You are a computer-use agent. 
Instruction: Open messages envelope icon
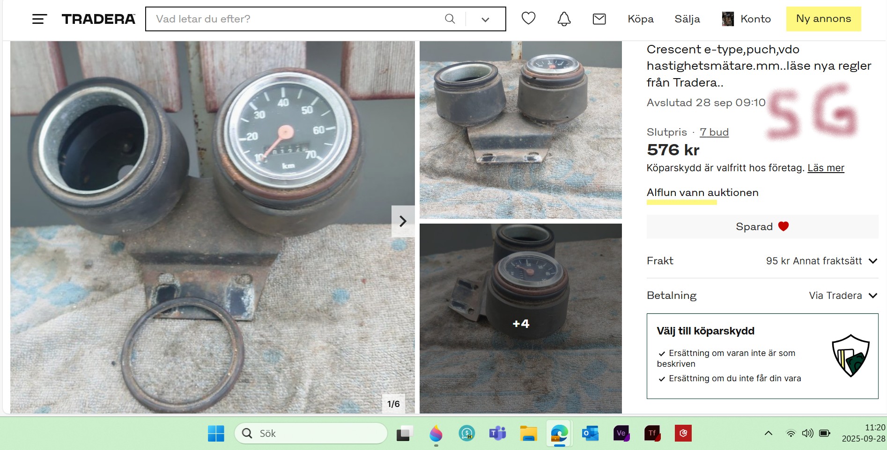pos(599,19)
